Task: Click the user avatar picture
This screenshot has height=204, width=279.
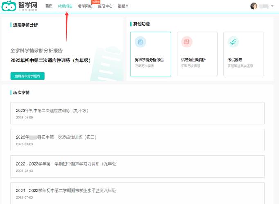Action: [x=254, y=6]
